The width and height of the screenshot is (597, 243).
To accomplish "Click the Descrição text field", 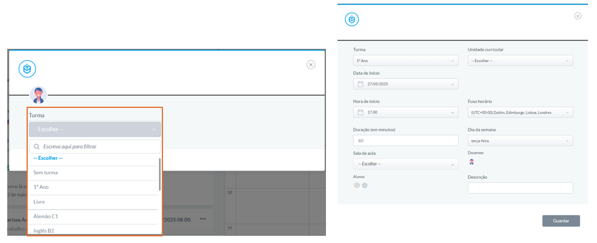I will tap(520, 188).
